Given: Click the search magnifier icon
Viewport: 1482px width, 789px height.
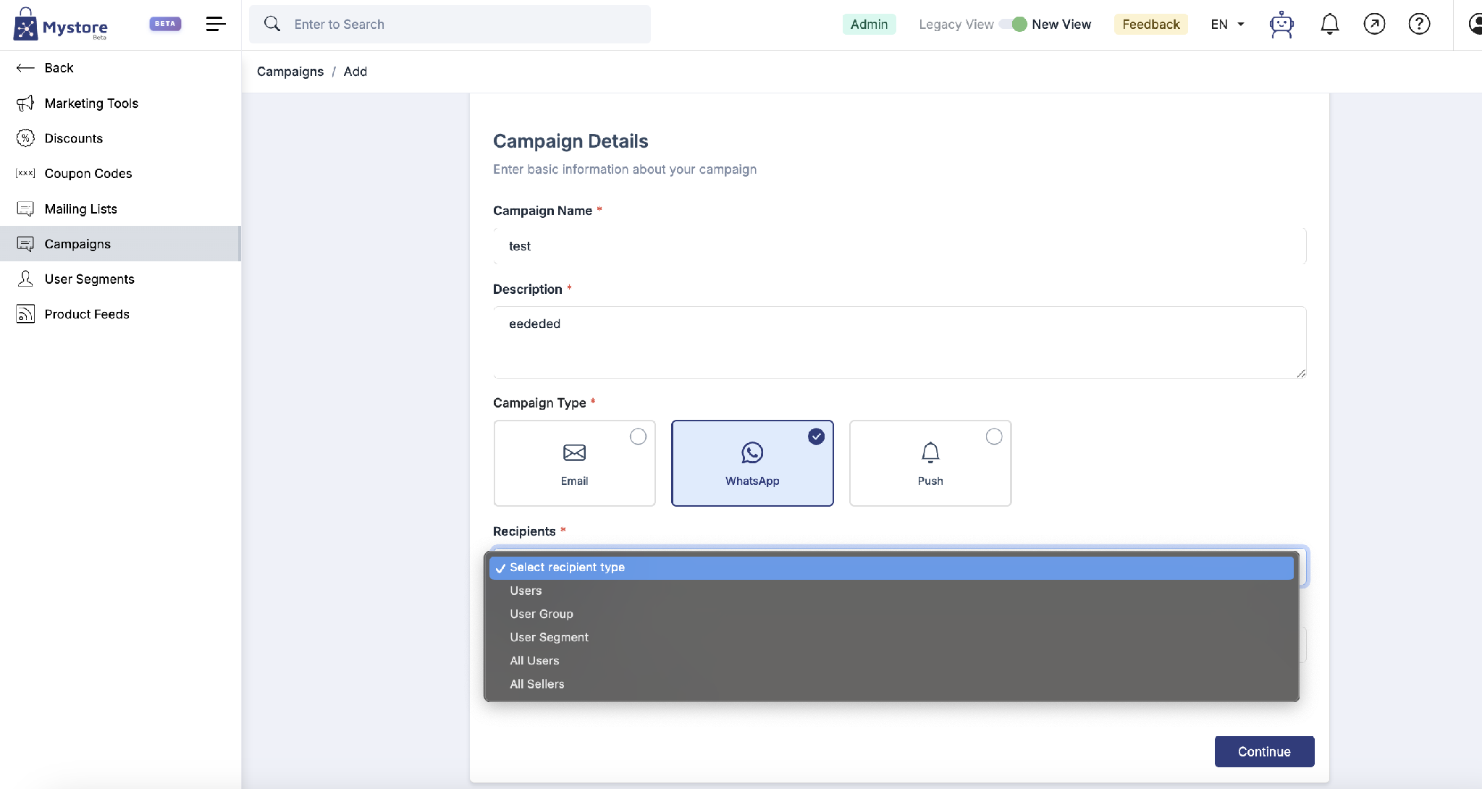Looking at the screenshot, I should 272,24.
